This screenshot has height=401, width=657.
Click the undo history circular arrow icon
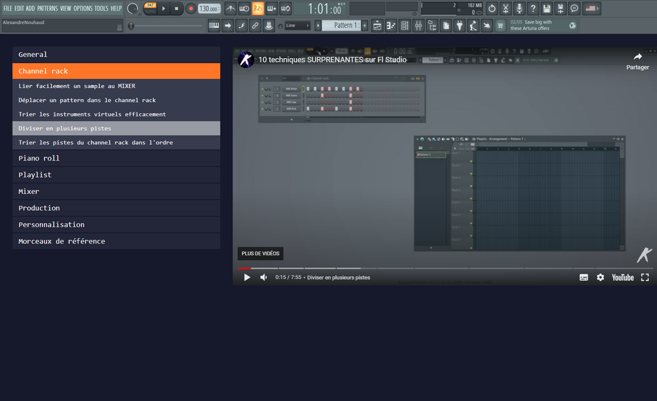click(x=492, y=8)
